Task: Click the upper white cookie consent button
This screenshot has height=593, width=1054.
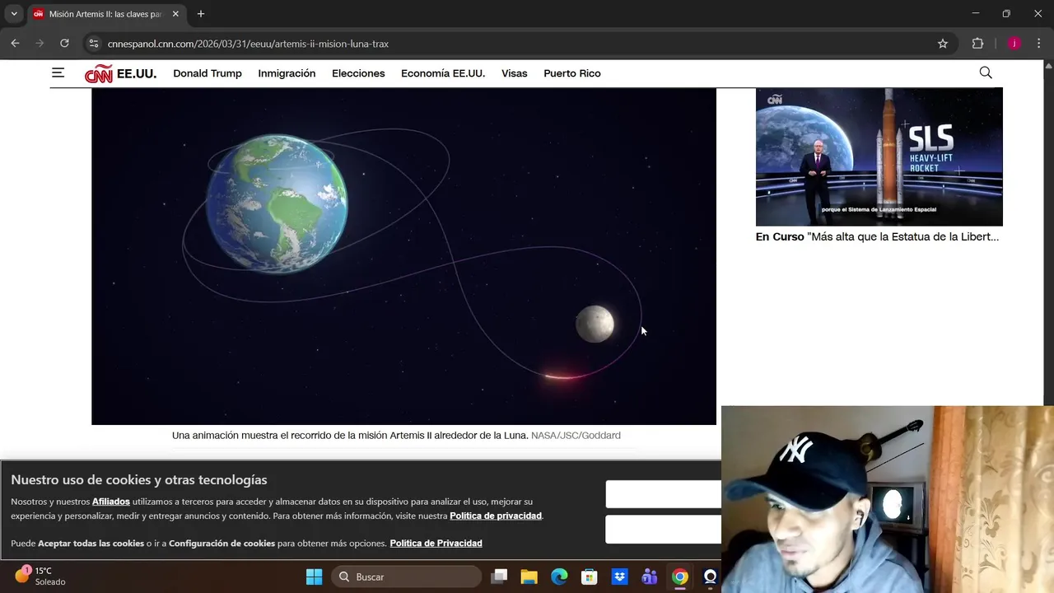Action: pos(664,494)
